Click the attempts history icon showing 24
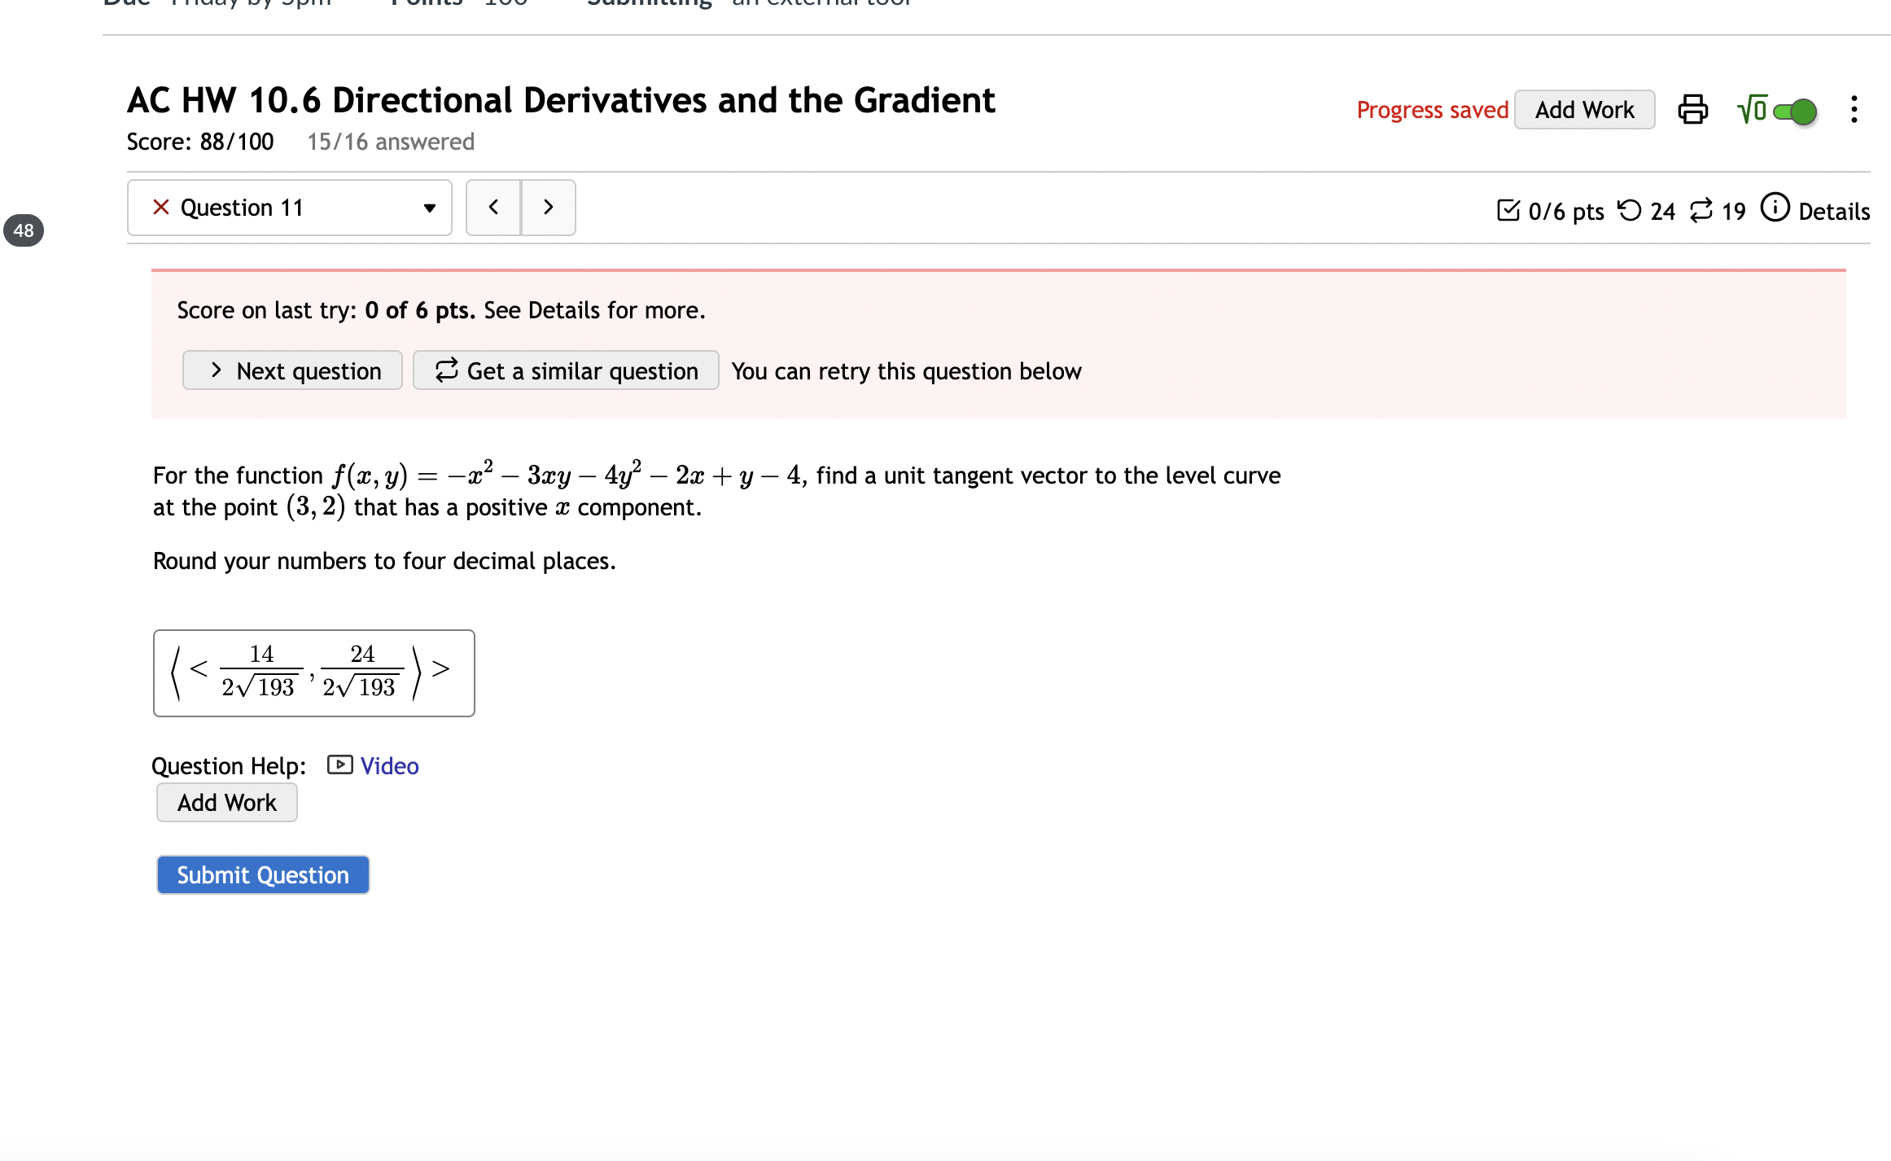1891x1161 pixels. [1628, 210]
